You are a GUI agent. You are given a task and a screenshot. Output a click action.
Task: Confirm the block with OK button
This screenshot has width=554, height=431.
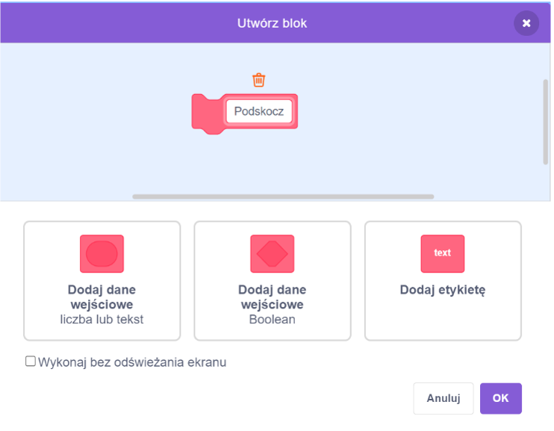500,398
